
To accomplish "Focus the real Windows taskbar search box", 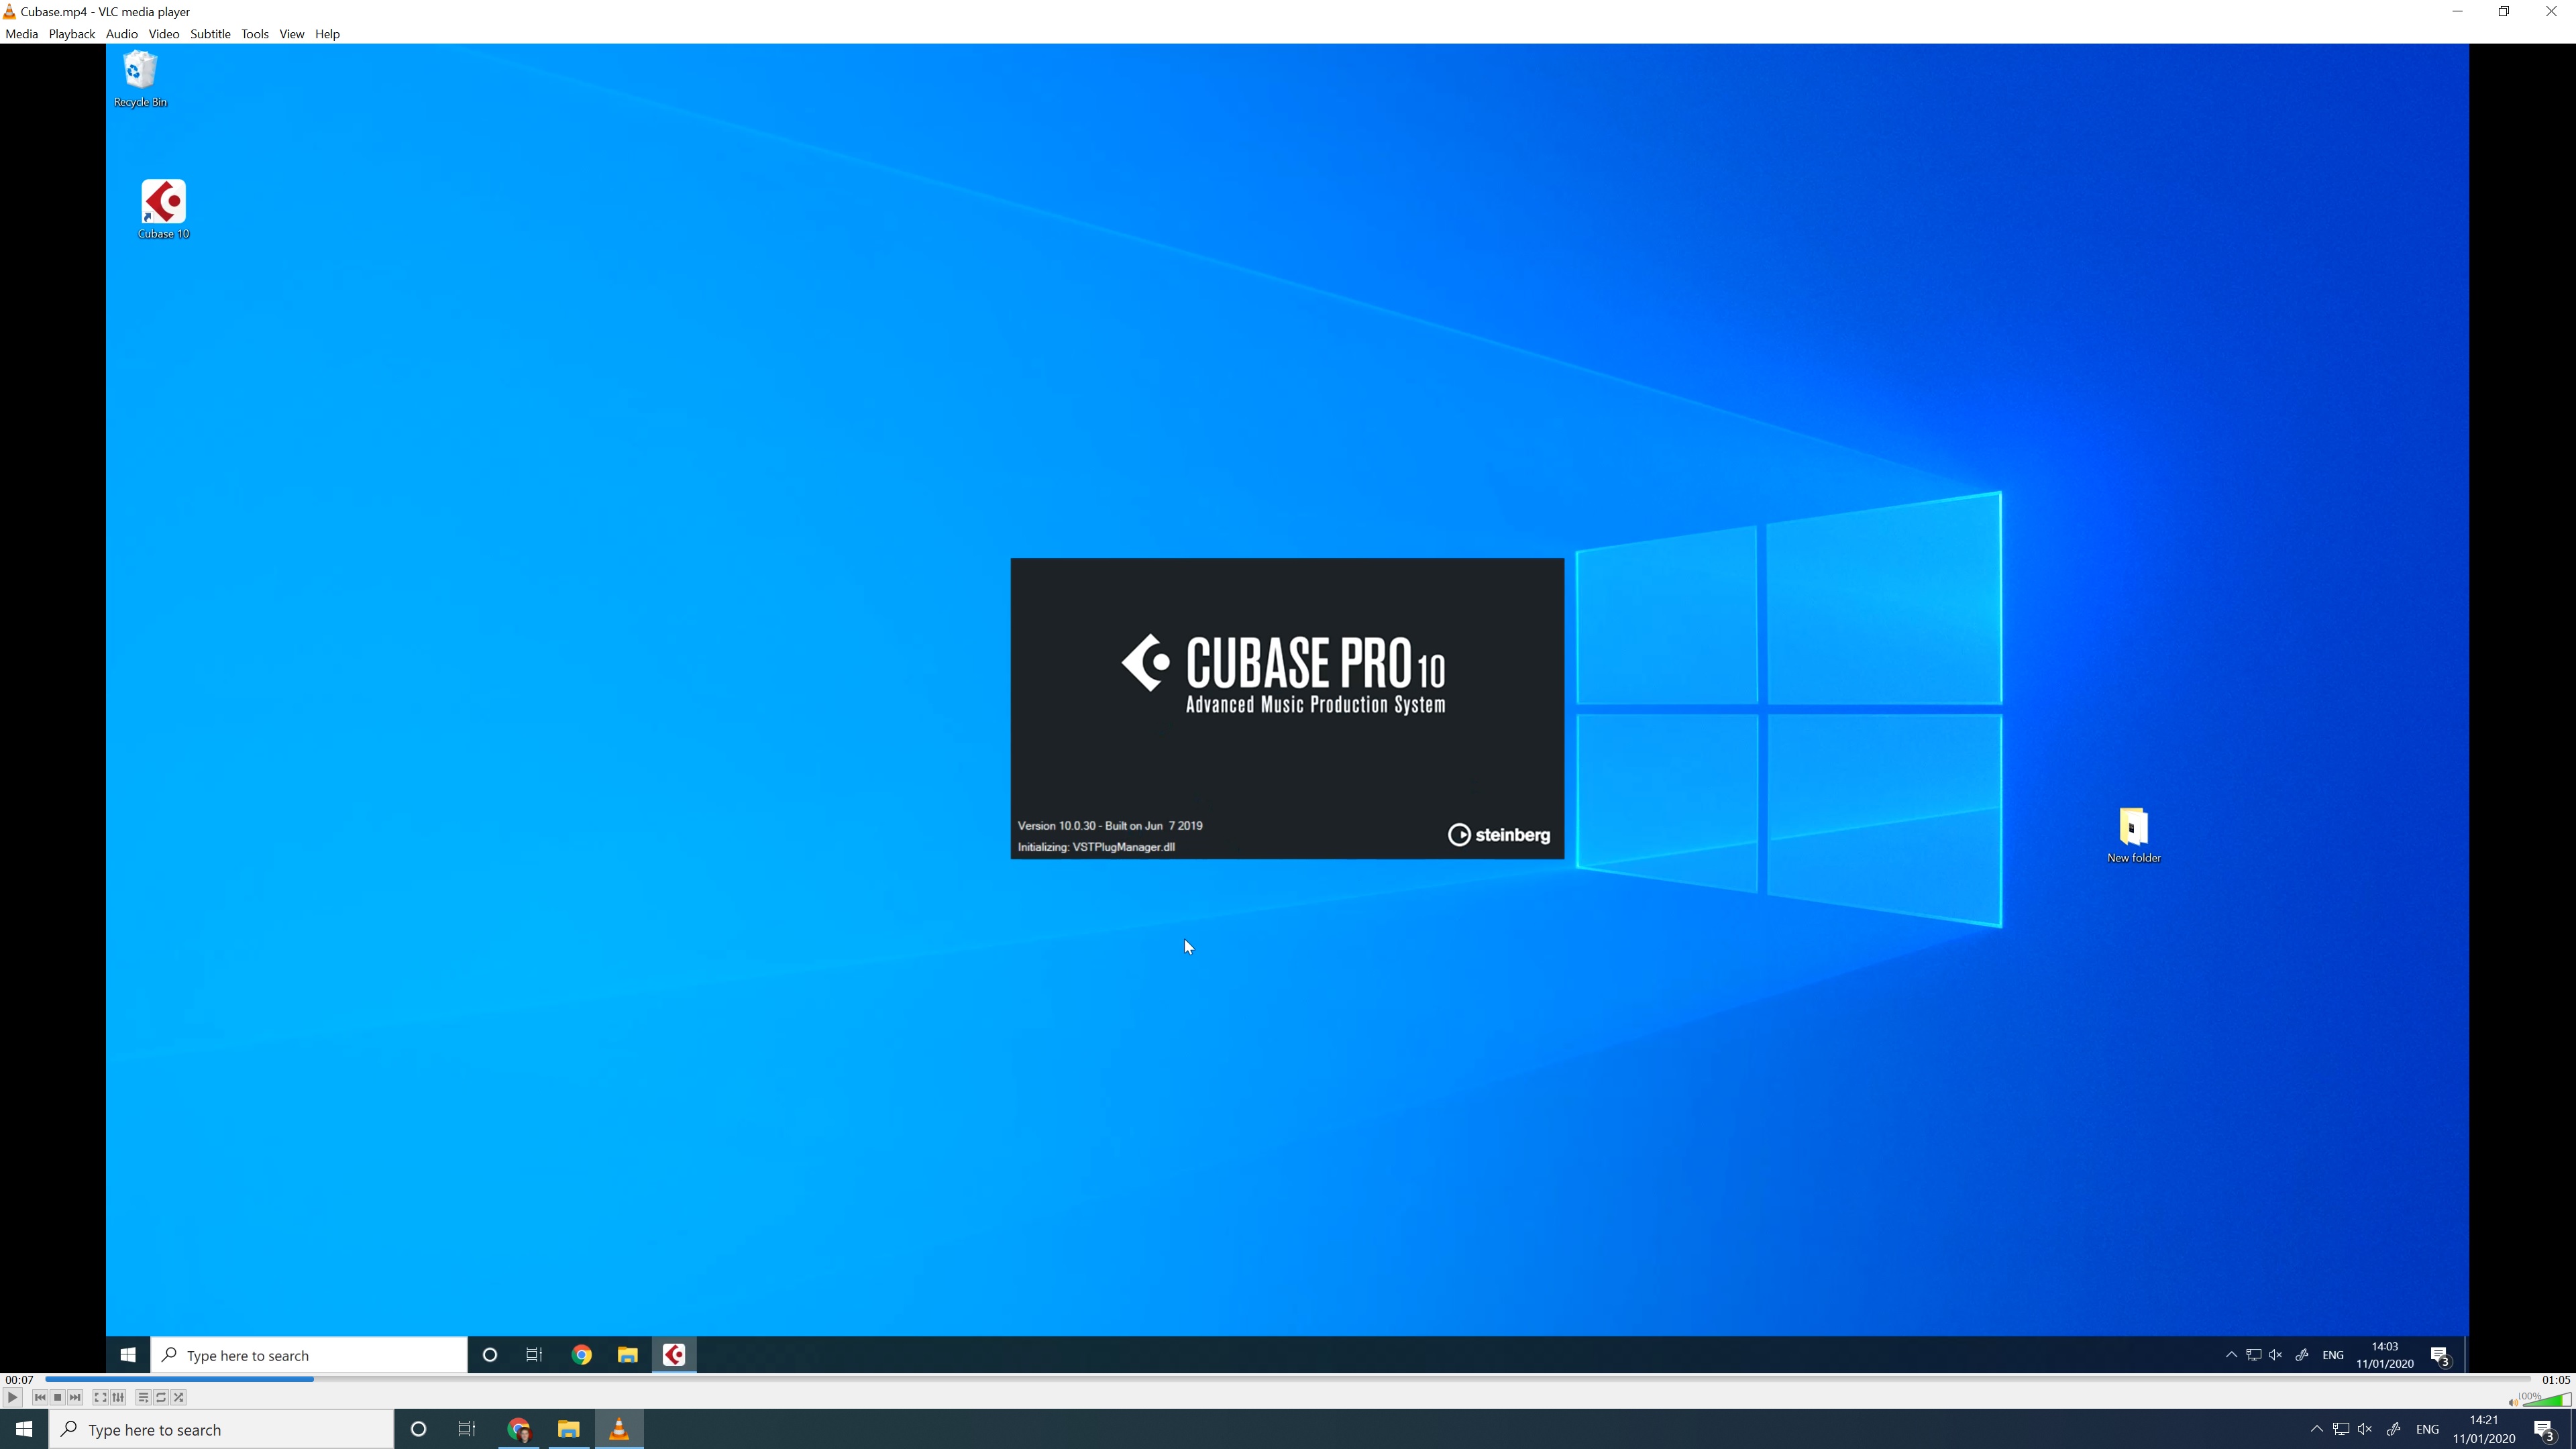I will pyautogui.click(x=222, y=1429).
